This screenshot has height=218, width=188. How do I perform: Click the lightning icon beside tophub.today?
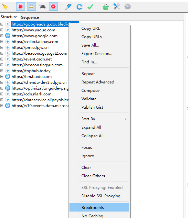point(8,71)
